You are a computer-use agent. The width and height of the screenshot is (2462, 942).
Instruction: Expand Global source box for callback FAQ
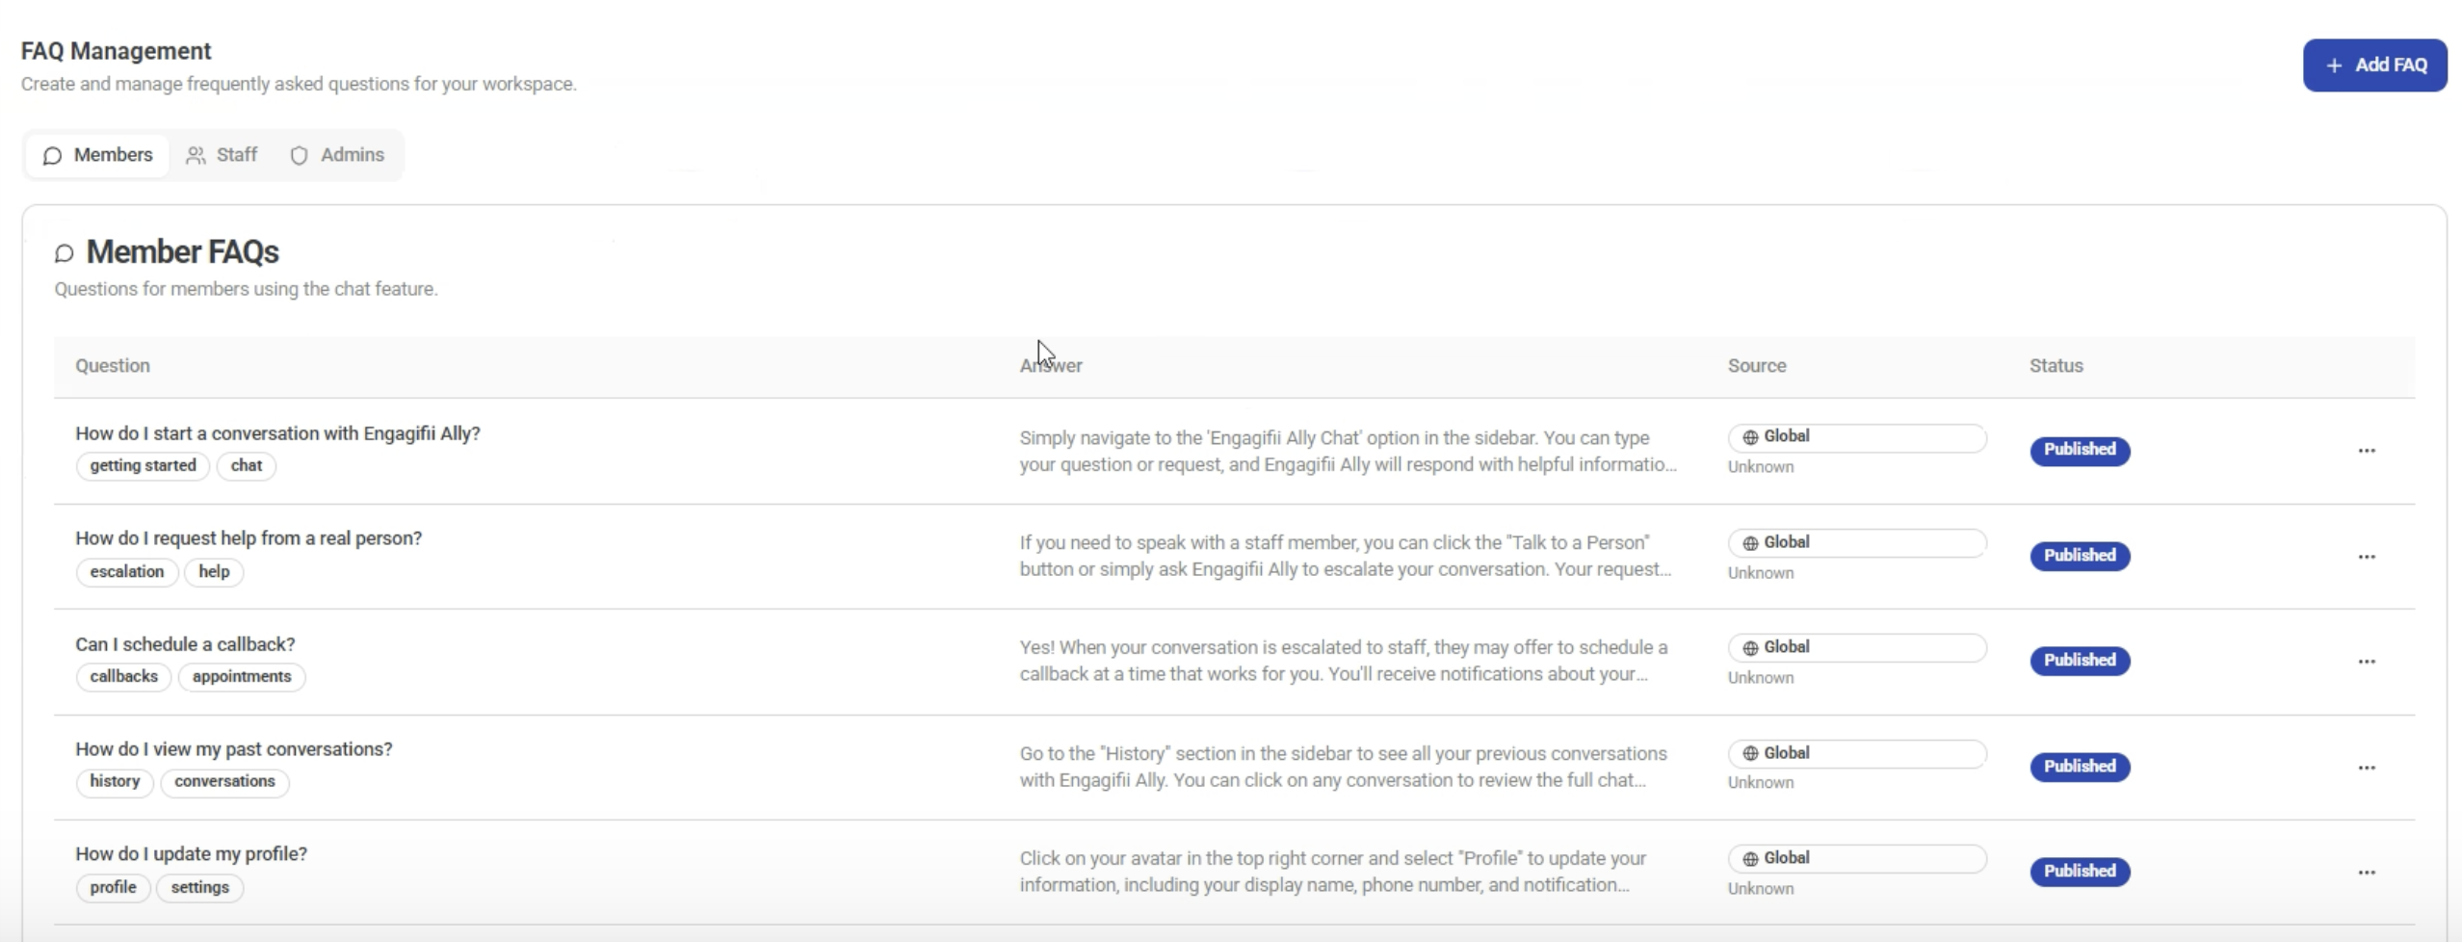tap(1856, 647)
